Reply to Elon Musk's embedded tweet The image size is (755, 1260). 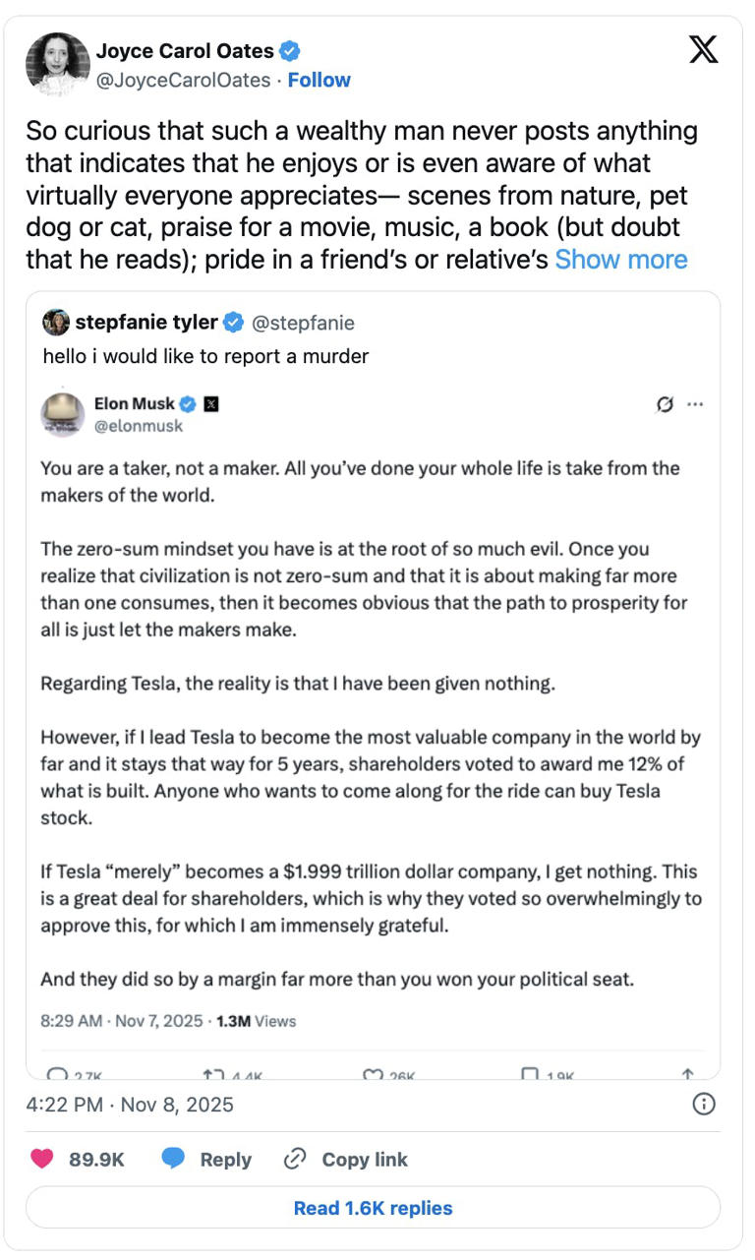tap(57, 1072)
